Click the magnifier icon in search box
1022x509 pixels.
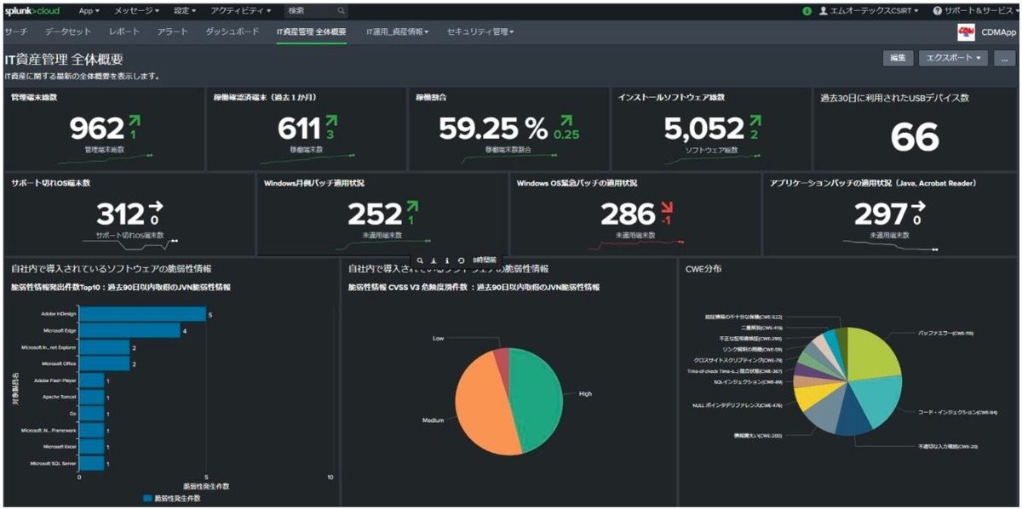341,11
